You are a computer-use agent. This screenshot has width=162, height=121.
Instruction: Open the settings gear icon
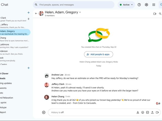tap(146, 5)
